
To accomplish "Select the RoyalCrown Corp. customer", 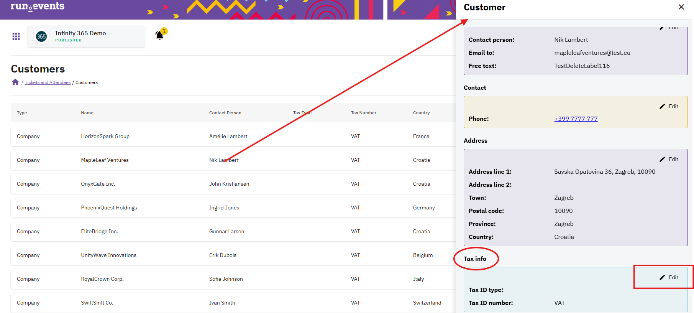I will click(102, 279).
